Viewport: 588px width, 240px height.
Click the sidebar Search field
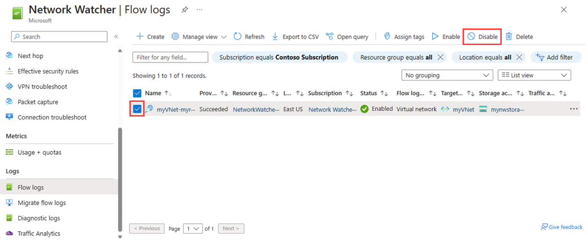click(59, 37)
